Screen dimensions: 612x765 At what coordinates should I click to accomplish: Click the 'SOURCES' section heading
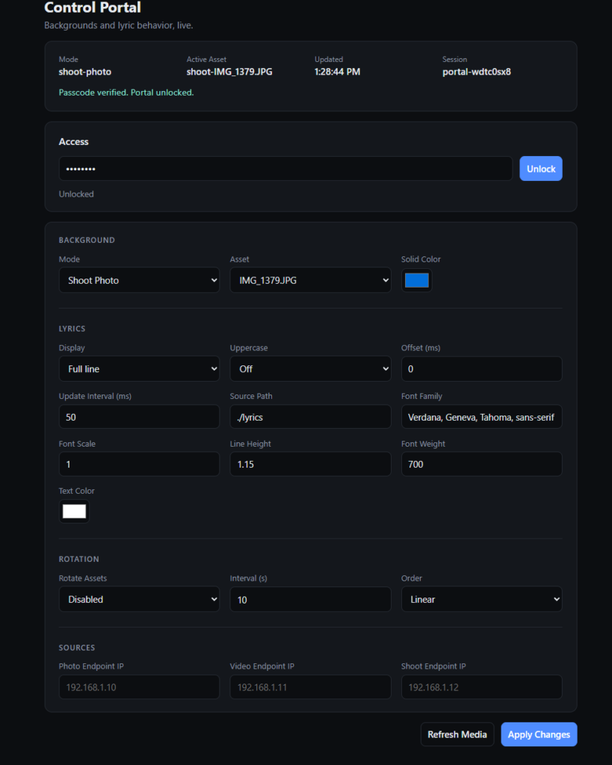click(x=77, y=648)
